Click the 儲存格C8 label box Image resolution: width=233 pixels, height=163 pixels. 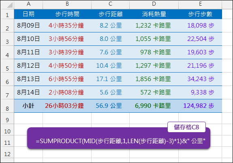coord(186,127)
